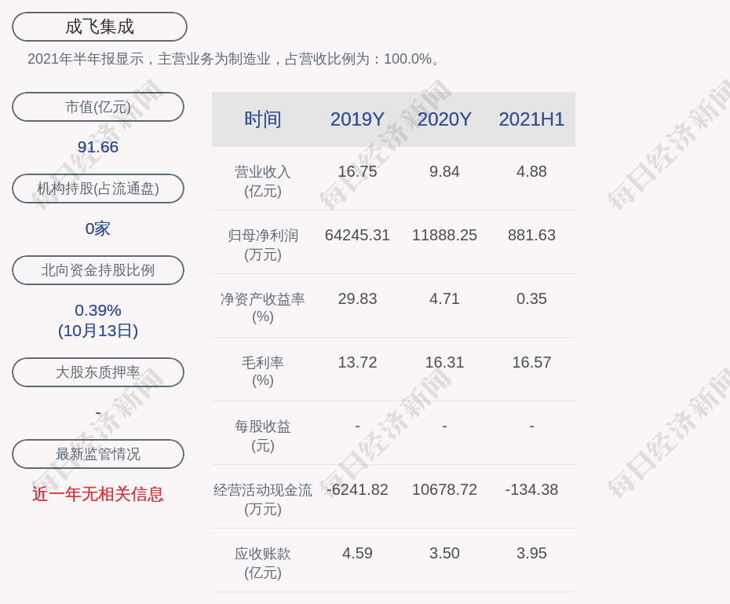
Task: Select cash flow value -6241.82
Action: tap(357, 489)
